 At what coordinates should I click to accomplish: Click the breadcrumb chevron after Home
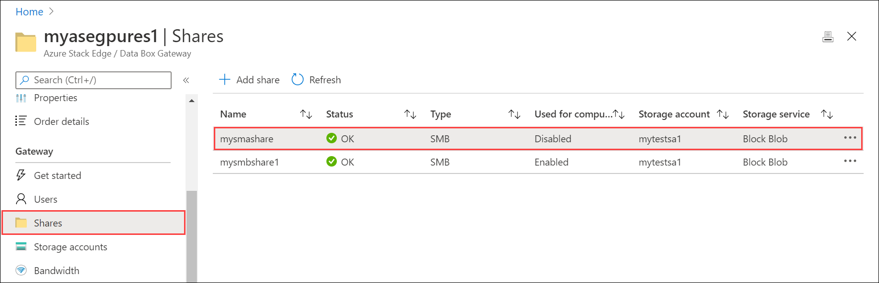tap(51, 11)
